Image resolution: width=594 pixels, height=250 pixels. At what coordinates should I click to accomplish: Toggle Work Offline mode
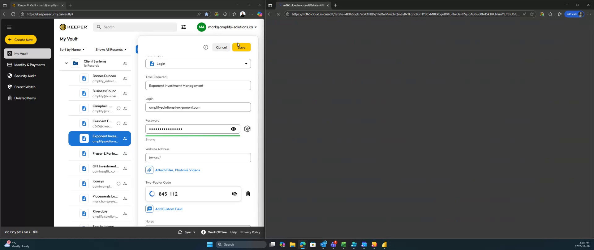[214, 232]
